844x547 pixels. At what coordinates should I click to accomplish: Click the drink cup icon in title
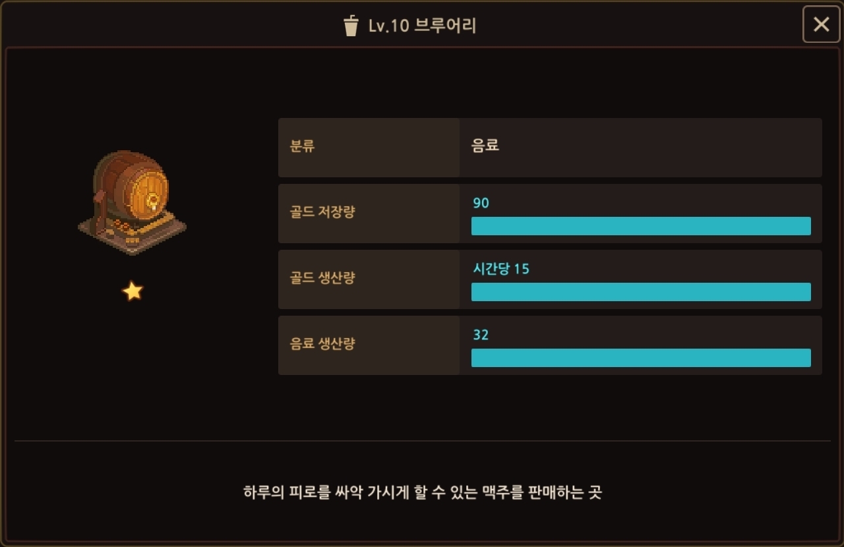pos(351,26)
